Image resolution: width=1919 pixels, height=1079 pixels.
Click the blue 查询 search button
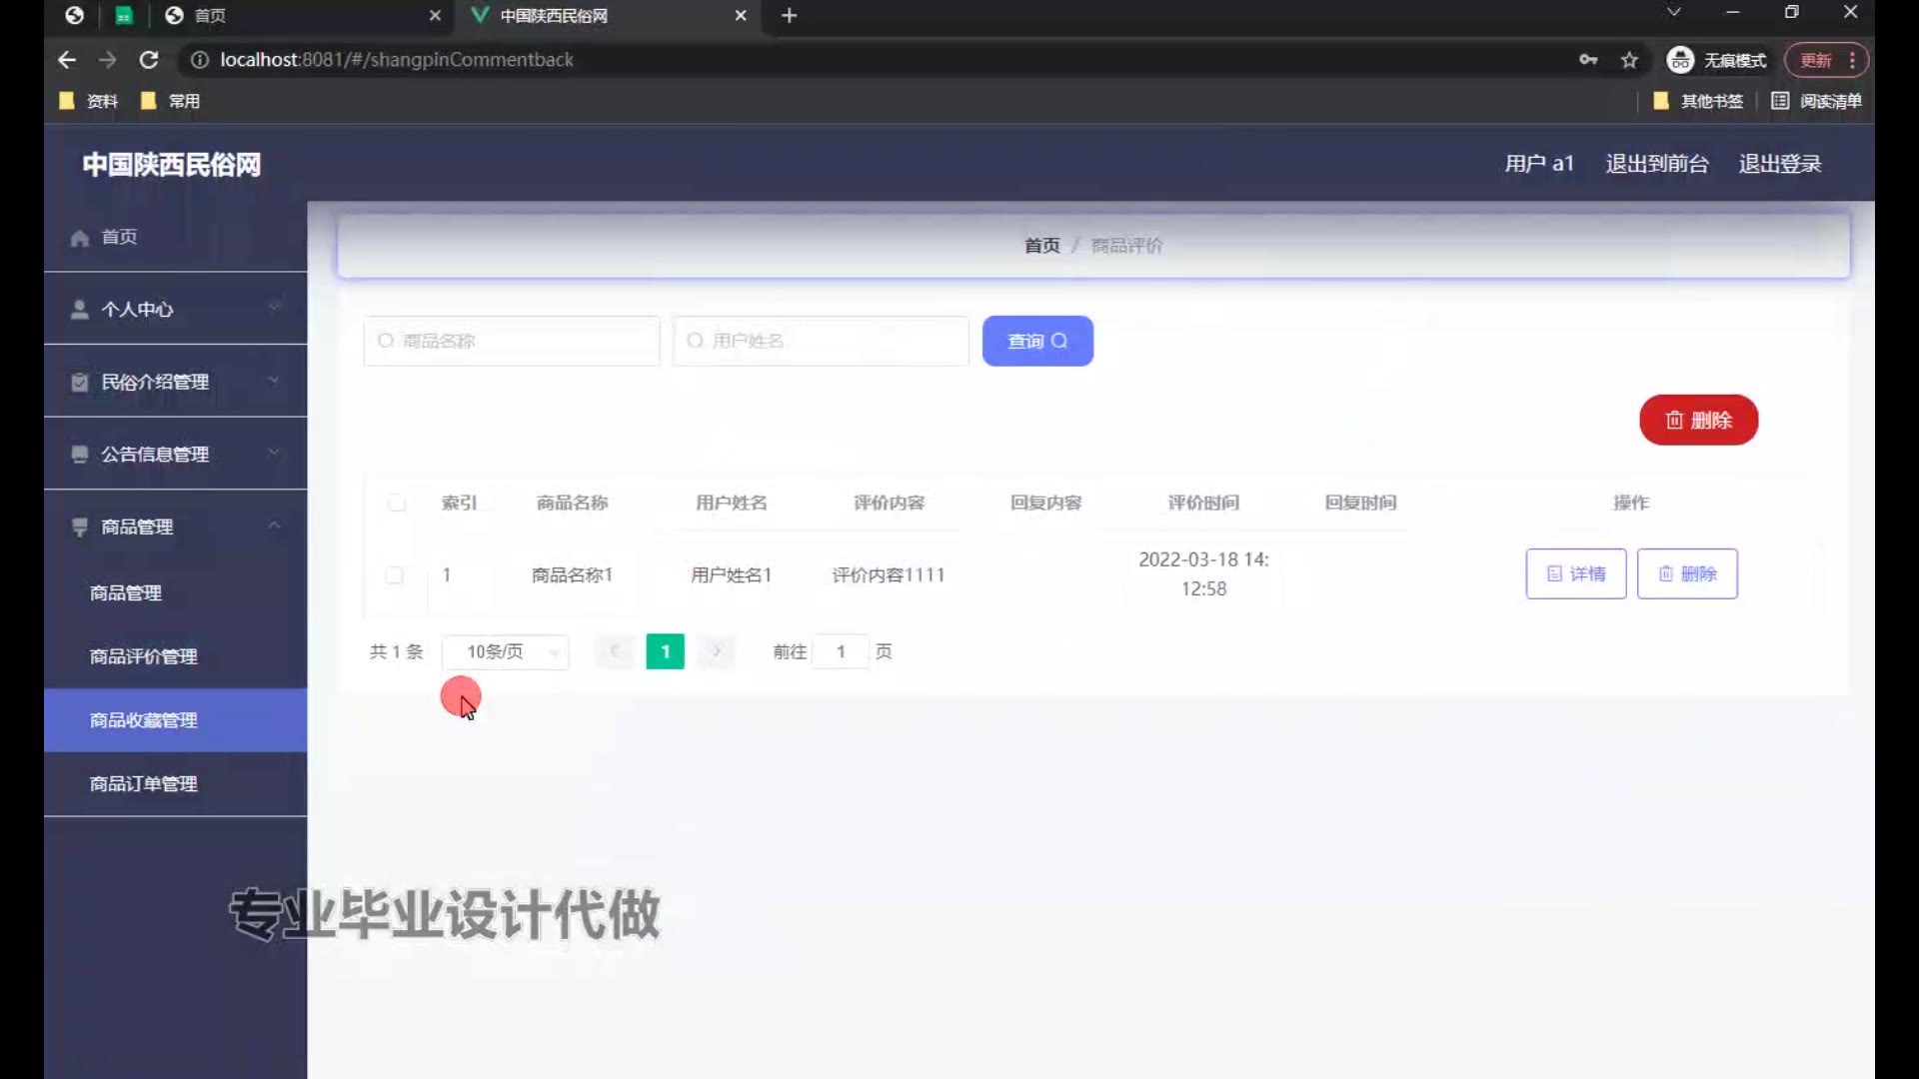pyautogui.click(x=1037, y=341)
